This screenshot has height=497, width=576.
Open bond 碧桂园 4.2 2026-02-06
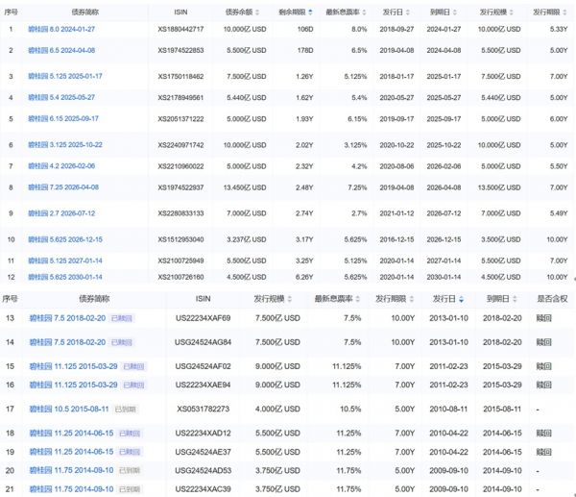tap(61, 166)
